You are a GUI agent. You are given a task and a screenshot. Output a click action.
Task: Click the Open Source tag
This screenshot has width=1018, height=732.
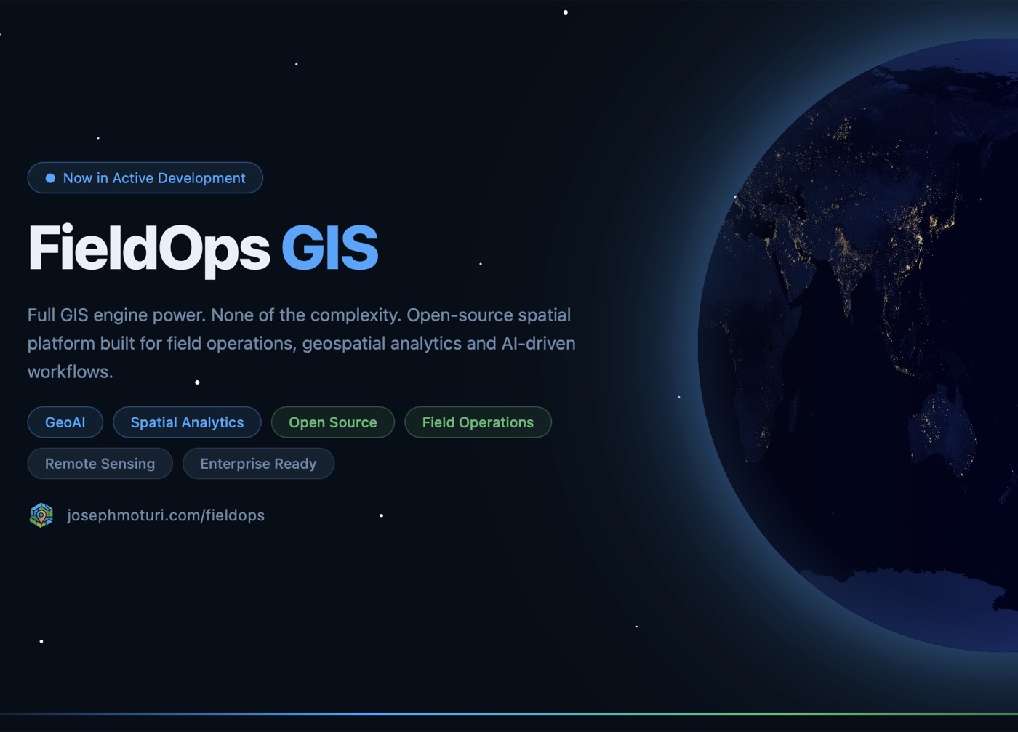pos(333,422)
